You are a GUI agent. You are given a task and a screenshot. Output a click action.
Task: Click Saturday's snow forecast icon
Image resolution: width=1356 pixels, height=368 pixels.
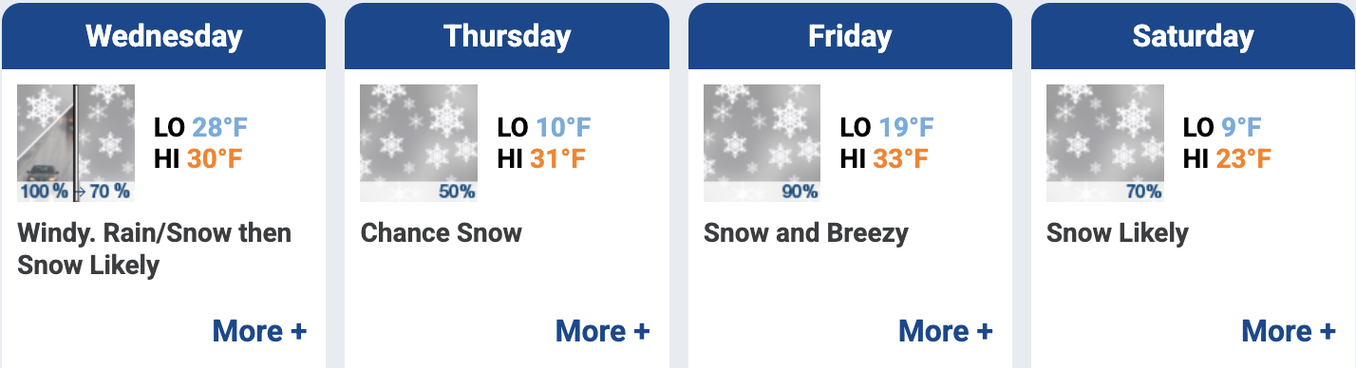pos(1104,143)
